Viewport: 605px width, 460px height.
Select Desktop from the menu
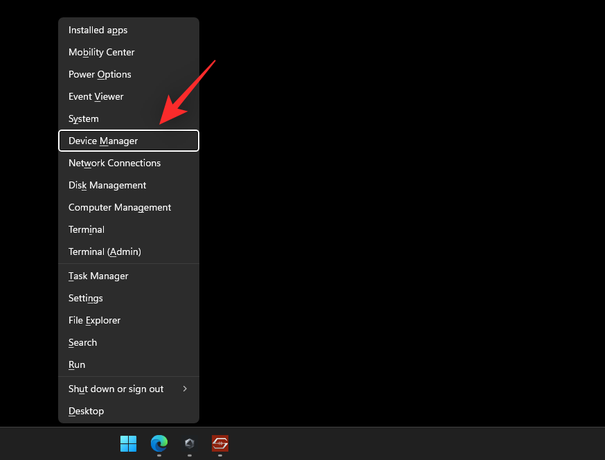click(x=86, y=411)
